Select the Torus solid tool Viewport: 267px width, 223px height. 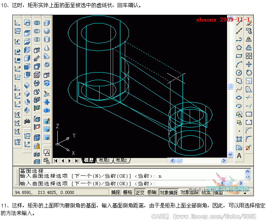pyautogui.click(x=47, y=64)
